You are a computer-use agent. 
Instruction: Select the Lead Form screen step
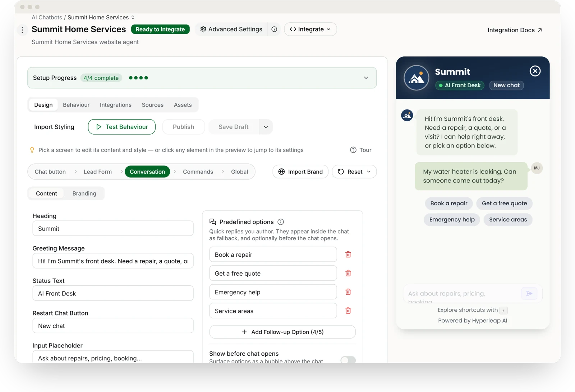pyautogui.click(x=98, y=172)
